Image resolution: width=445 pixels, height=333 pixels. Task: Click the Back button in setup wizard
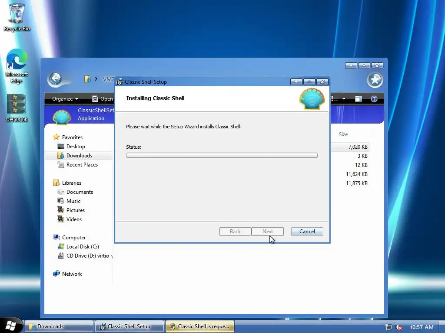[x=235, y=232]
